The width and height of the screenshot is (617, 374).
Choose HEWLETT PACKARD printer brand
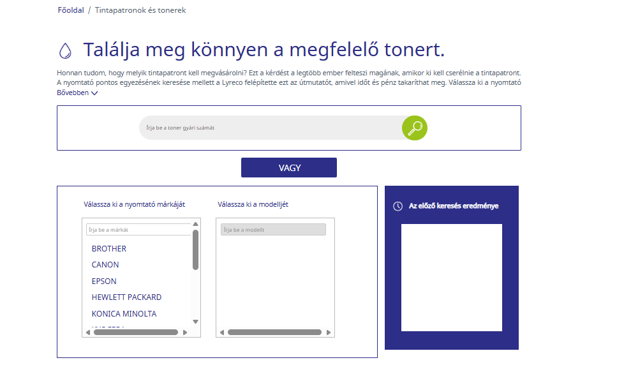(126, 297)
